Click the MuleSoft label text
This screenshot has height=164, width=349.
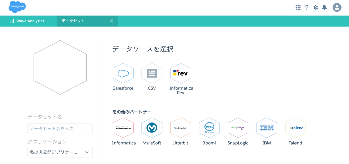click(152, 143)
